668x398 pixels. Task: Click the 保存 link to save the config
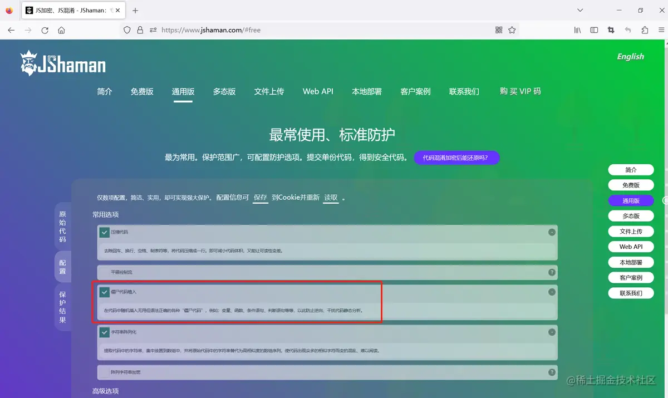261,198
